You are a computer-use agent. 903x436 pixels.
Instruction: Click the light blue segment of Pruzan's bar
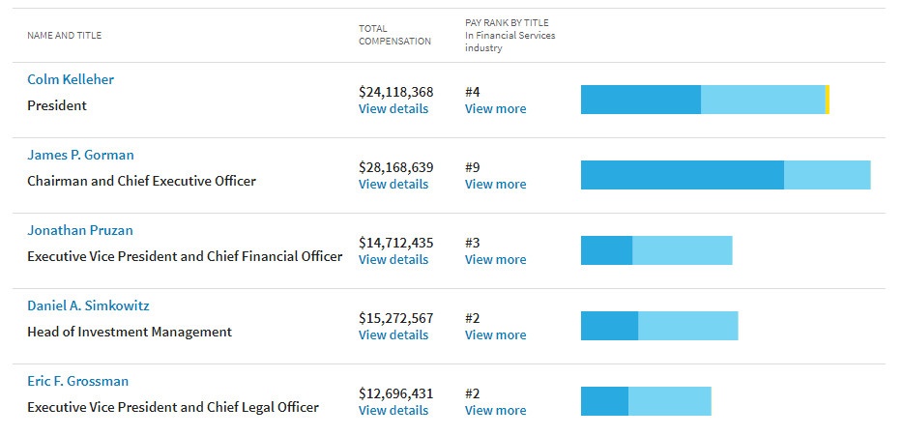682,250
